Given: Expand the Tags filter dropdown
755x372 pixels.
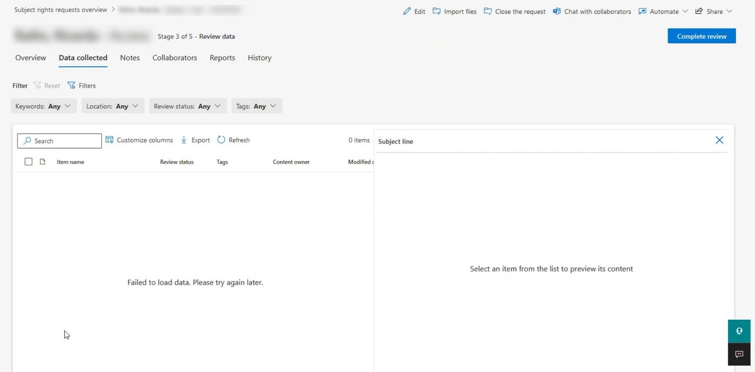Looking at the screenshot, I should 257,106.
